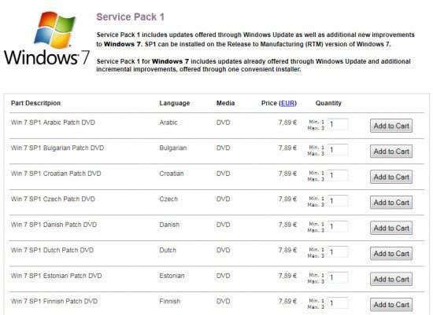Click 'Croatian' in the Language column
The height and width of the screenshot is (315, 433).
[x=171, y=174]
